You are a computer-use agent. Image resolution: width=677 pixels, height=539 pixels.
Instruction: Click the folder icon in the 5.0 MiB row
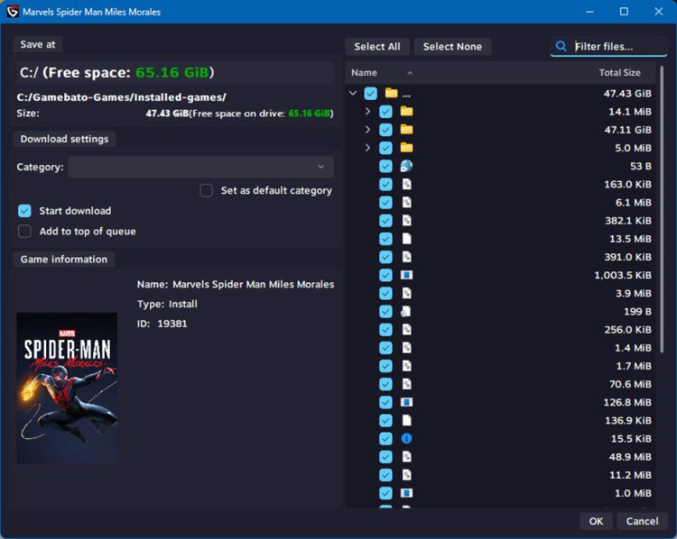click(x=406, y=148)
